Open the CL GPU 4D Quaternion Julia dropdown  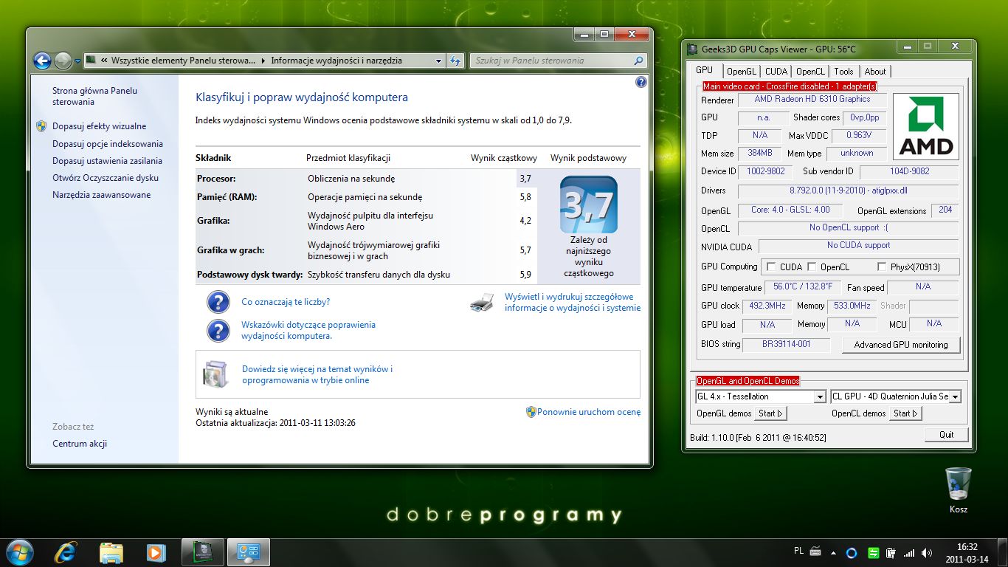coord(955,397)
